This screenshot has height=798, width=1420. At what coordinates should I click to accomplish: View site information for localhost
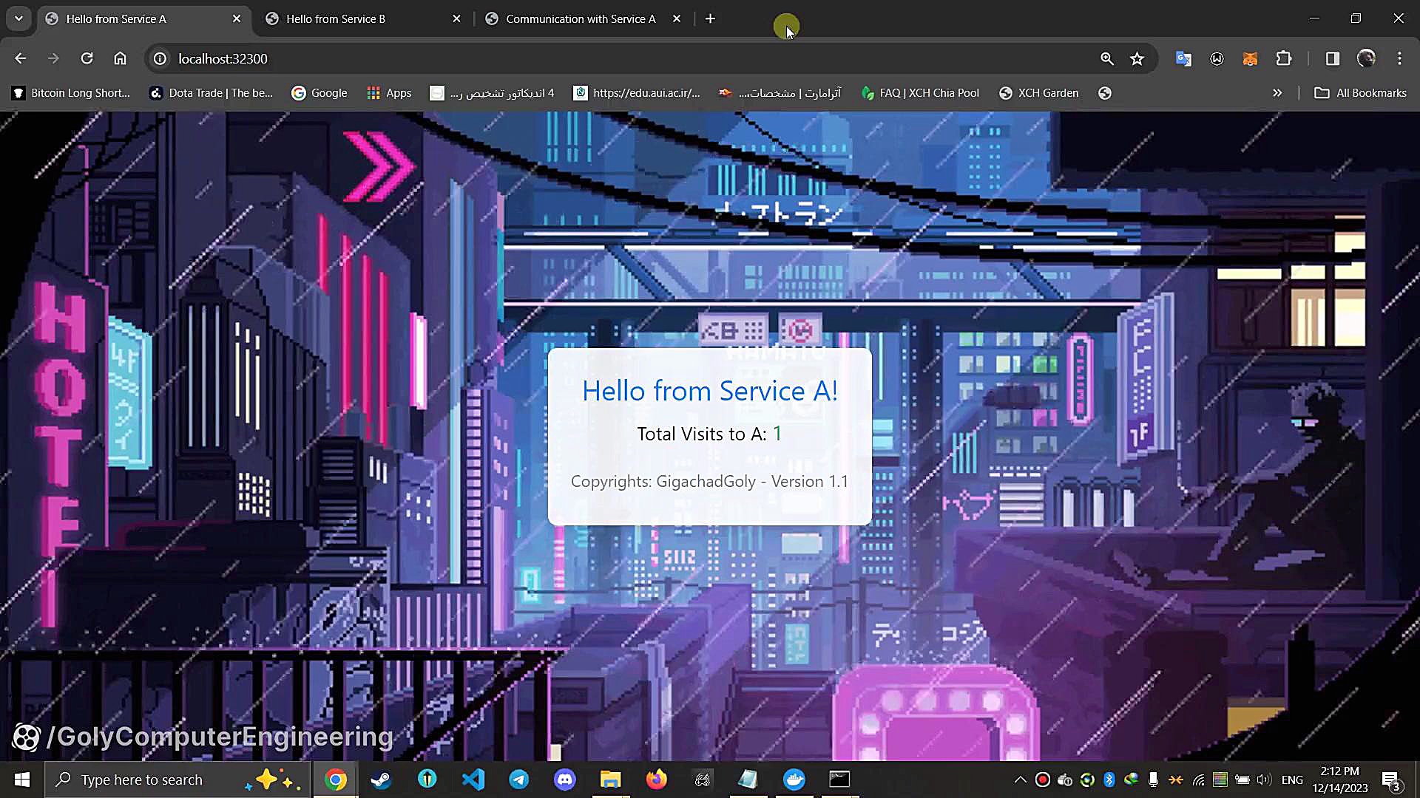(160, 58)
